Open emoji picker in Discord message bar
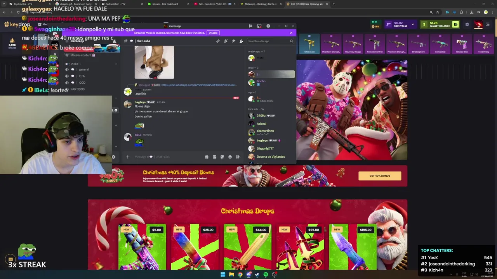This screenshot has height=279, width=497. tap(230, 157)
